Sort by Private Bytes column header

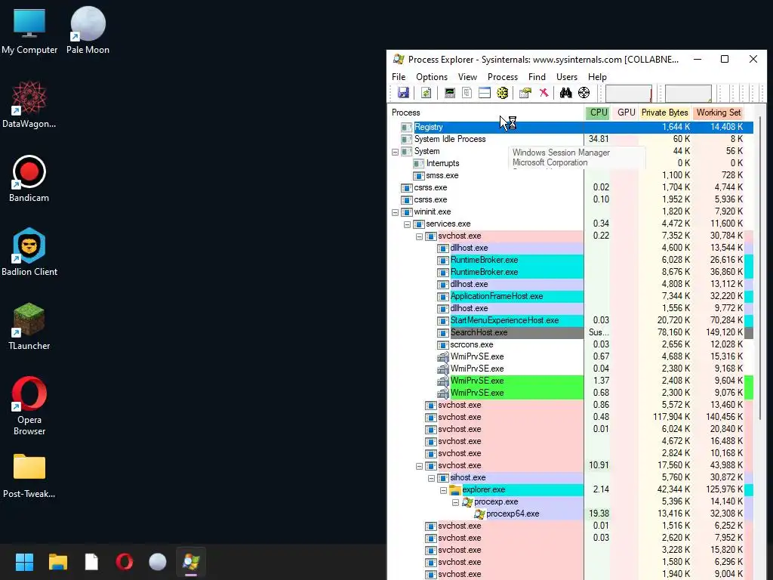[664, 113]
